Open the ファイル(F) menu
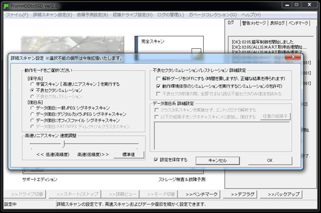The width and height of the screenshot is (321, 213). click(x=17, y=15)
